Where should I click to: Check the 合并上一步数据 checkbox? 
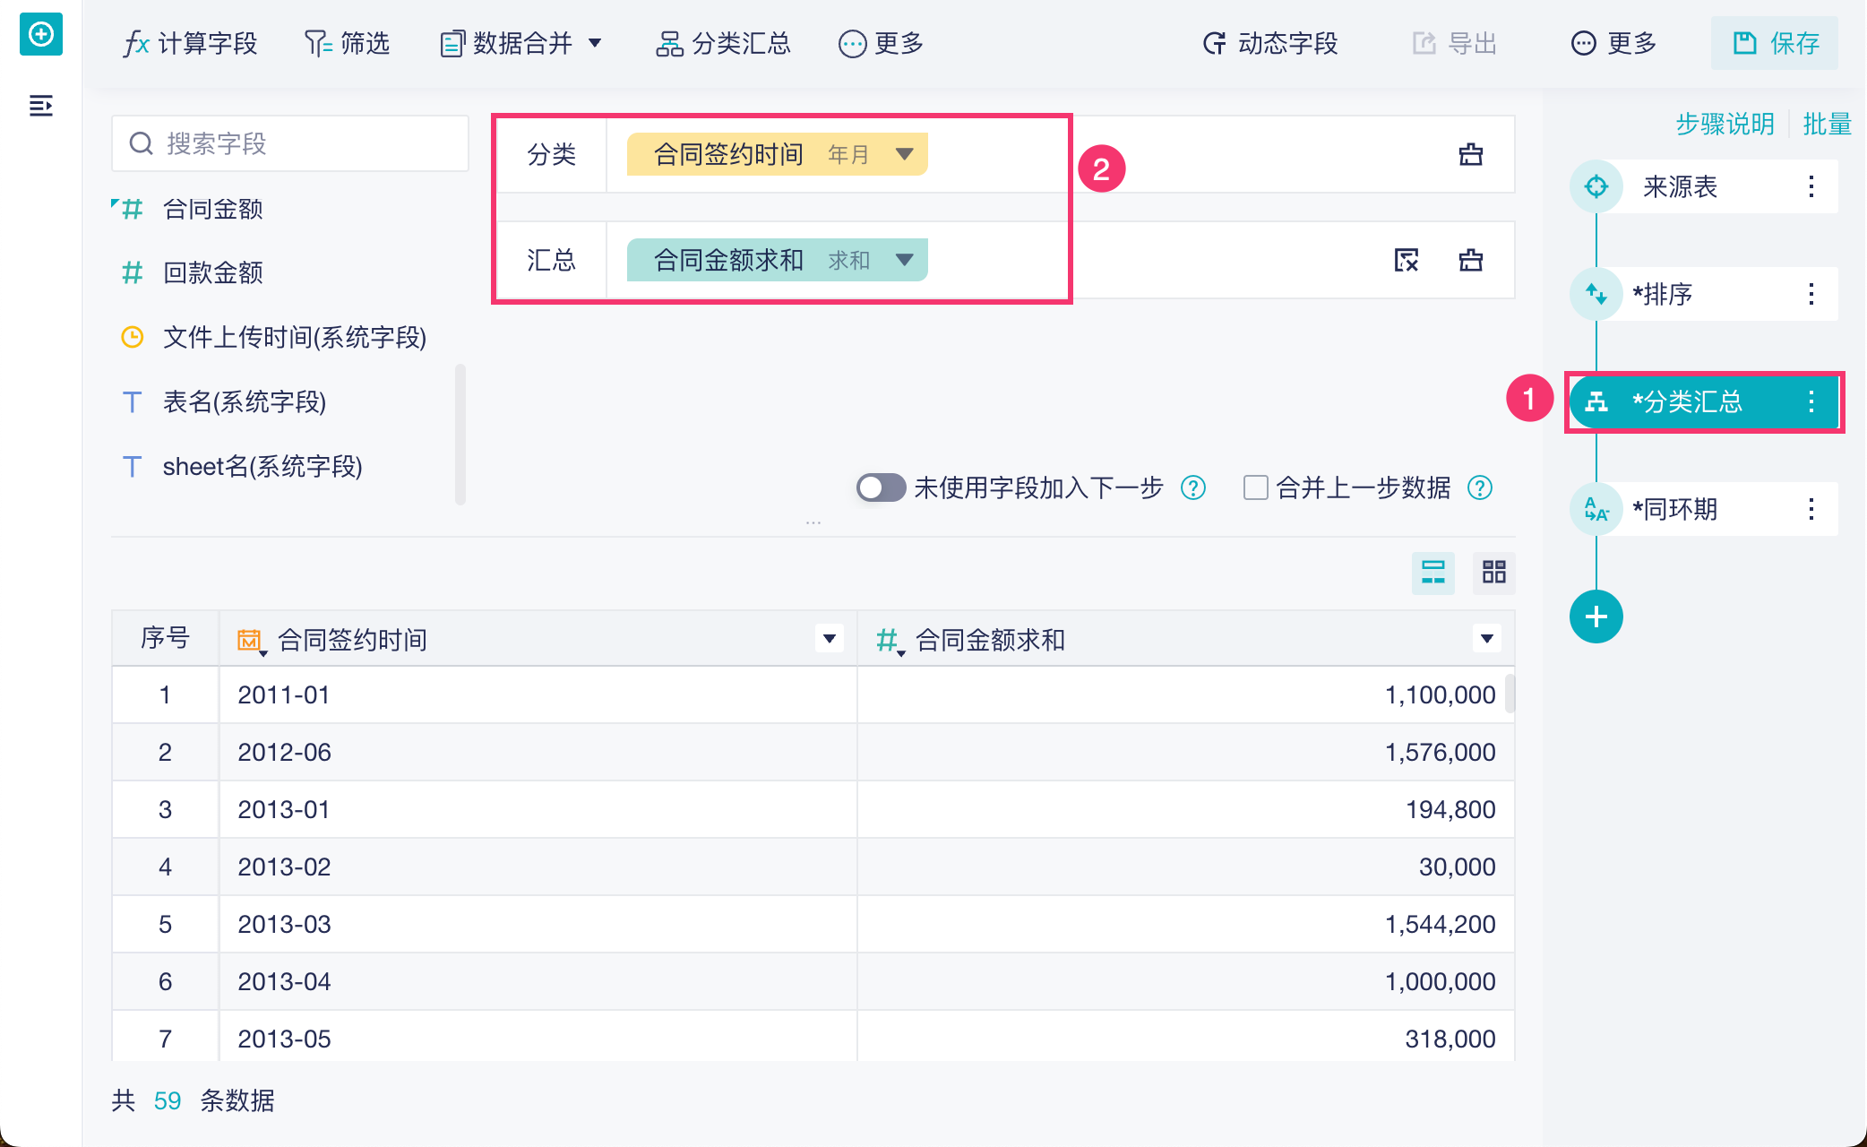pos(1255,487)
